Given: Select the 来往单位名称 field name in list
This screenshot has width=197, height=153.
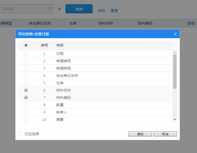Looking at the screenshot, I should [67, 76].
